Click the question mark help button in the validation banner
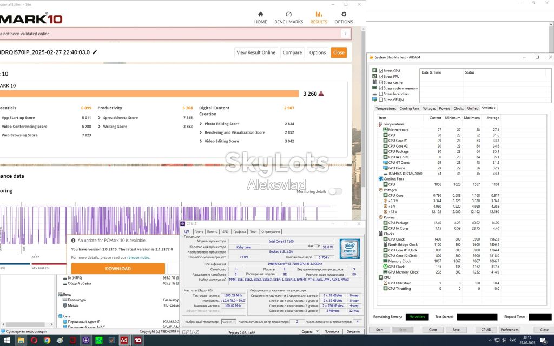Screen dimensions: 554x346 click(x=346, y=34)
